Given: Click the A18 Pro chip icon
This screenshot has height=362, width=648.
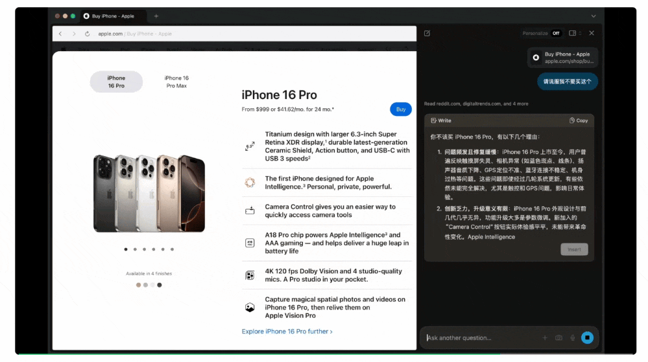Looking at the screenshot, I should pyautogui.click(x=250, y=243).
